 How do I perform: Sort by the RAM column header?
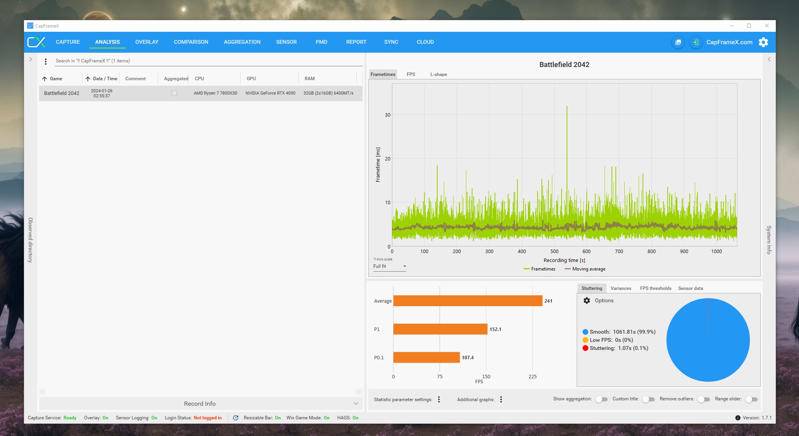click(x=309, y=79)
